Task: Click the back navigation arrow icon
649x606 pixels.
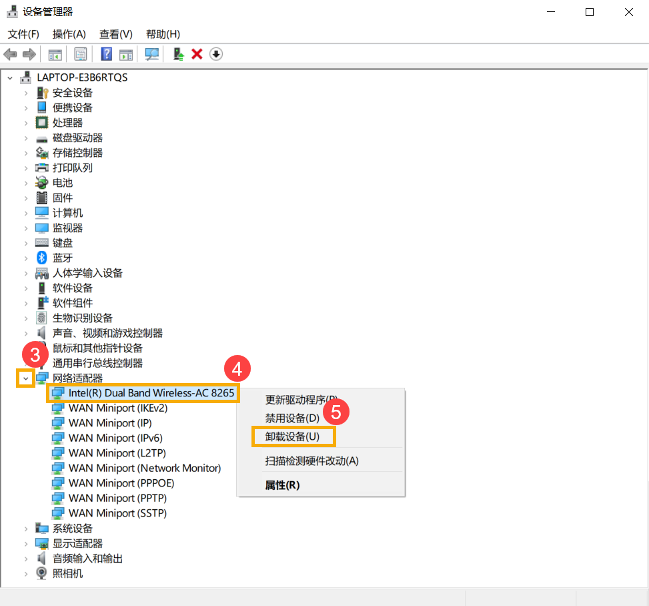Action: (x=10, y=54)
